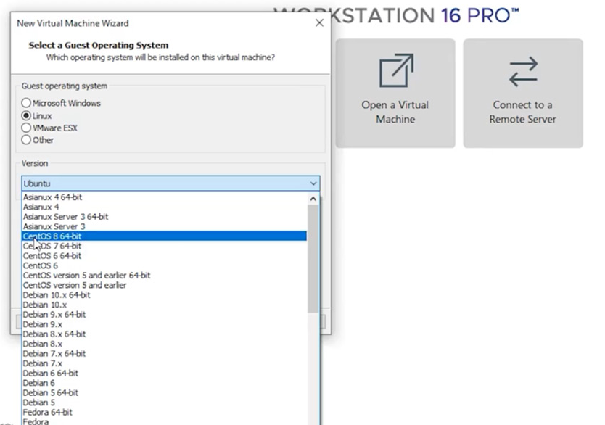Screen dimensions: 605x425
Task: Select the Debian 9.x entry
Action: (x=165, y=324)
